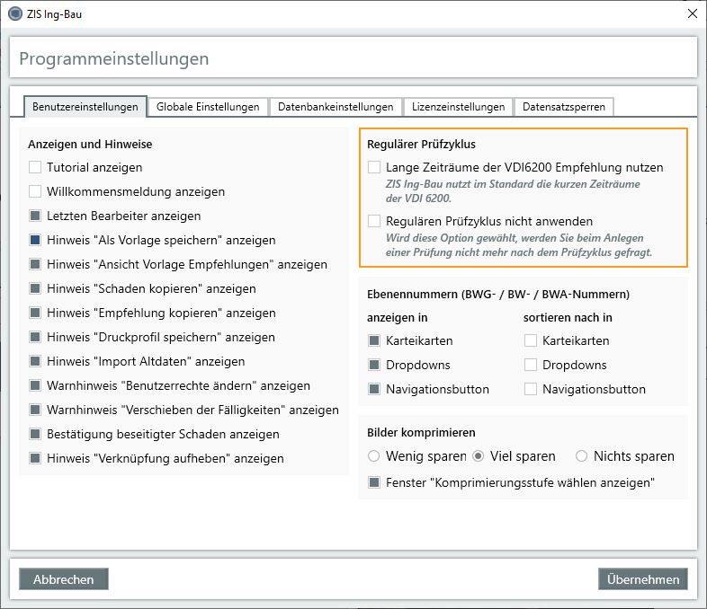Choose the Nichts sparen radio option
Image resolution: width=707 pixels, height=609 pixels.
click(x=582, y=456)
